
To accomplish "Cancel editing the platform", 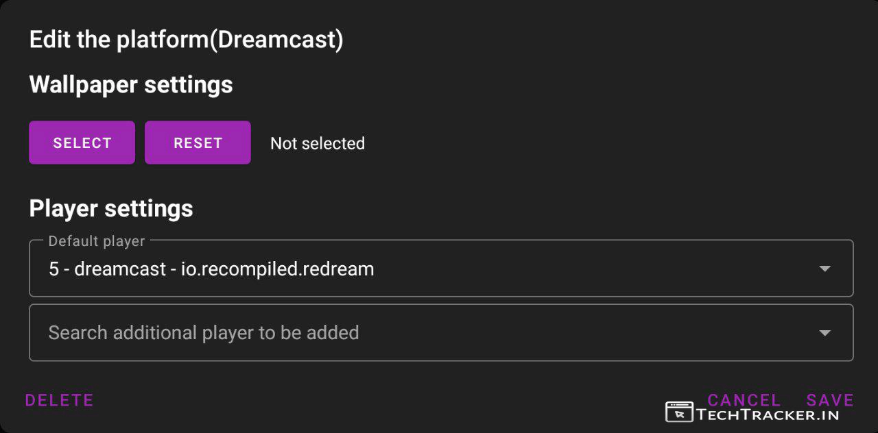I will [744, 399].
